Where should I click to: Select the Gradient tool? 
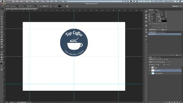click(x=2, y=39)
